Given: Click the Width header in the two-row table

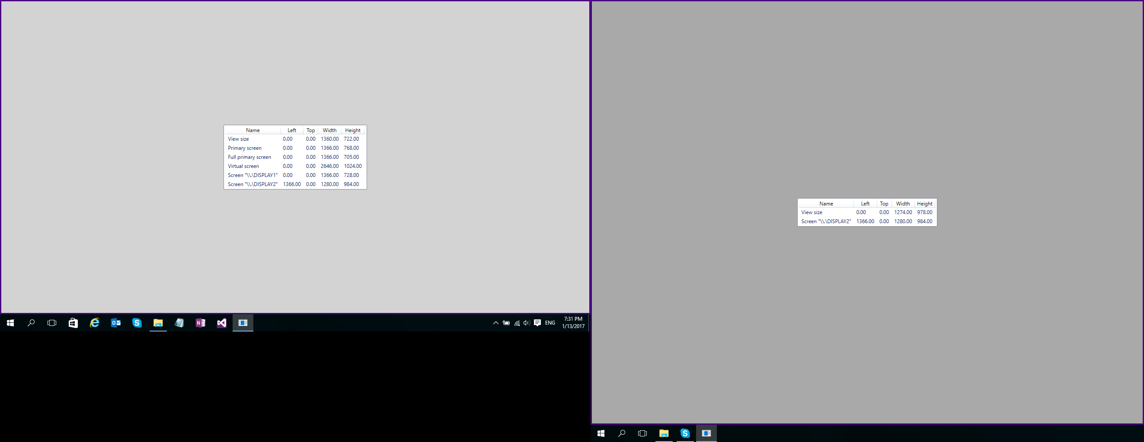Looking at the screenshot, I should (x=903, y=203).
